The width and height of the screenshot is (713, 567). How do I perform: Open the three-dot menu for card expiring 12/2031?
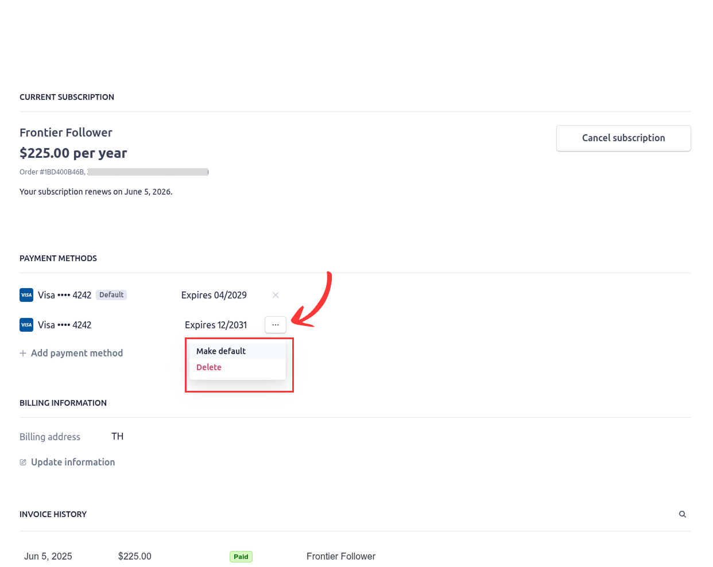click(x=276, y=325)
